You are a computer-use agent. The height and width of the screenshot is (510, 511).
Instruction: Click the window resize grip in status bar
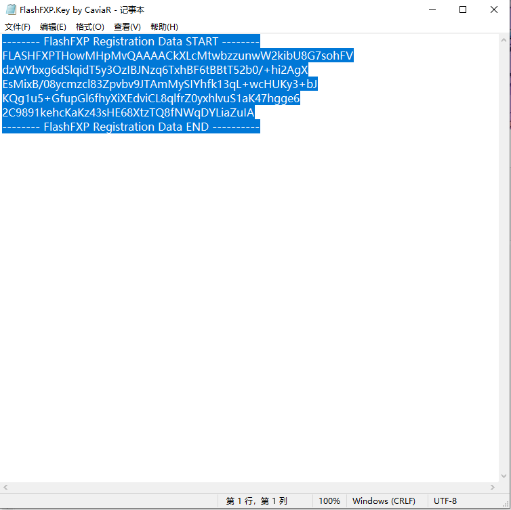[x=506, y=504]
